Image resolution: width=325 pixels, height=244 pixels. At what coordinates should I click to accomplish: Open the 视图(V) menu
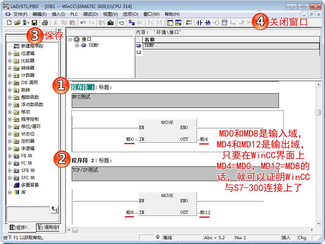[x=111, y=14]
